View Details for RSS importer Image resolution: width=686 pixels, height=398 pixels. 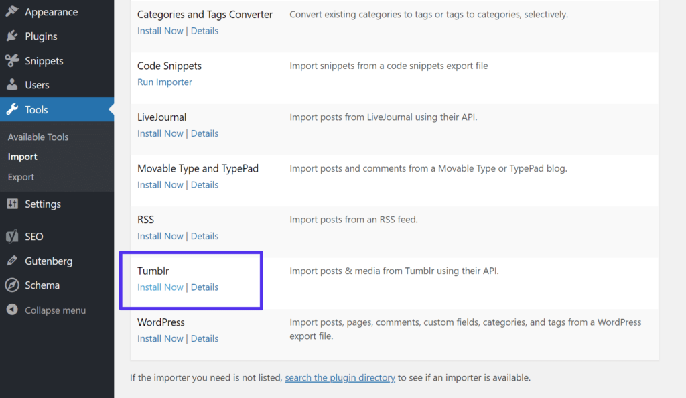(204, 236)
